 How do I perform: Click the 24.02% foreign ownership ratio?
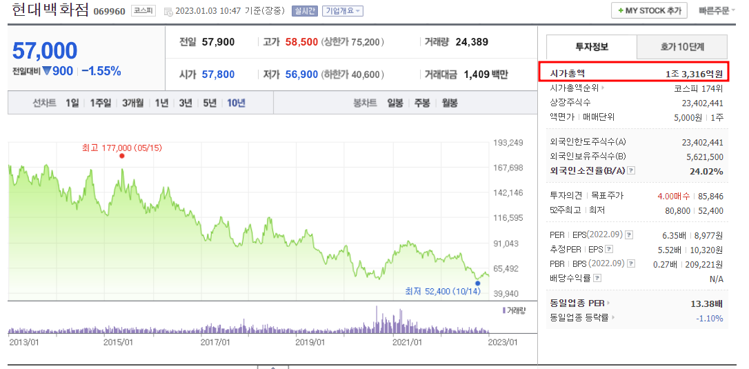click(706, 171)
